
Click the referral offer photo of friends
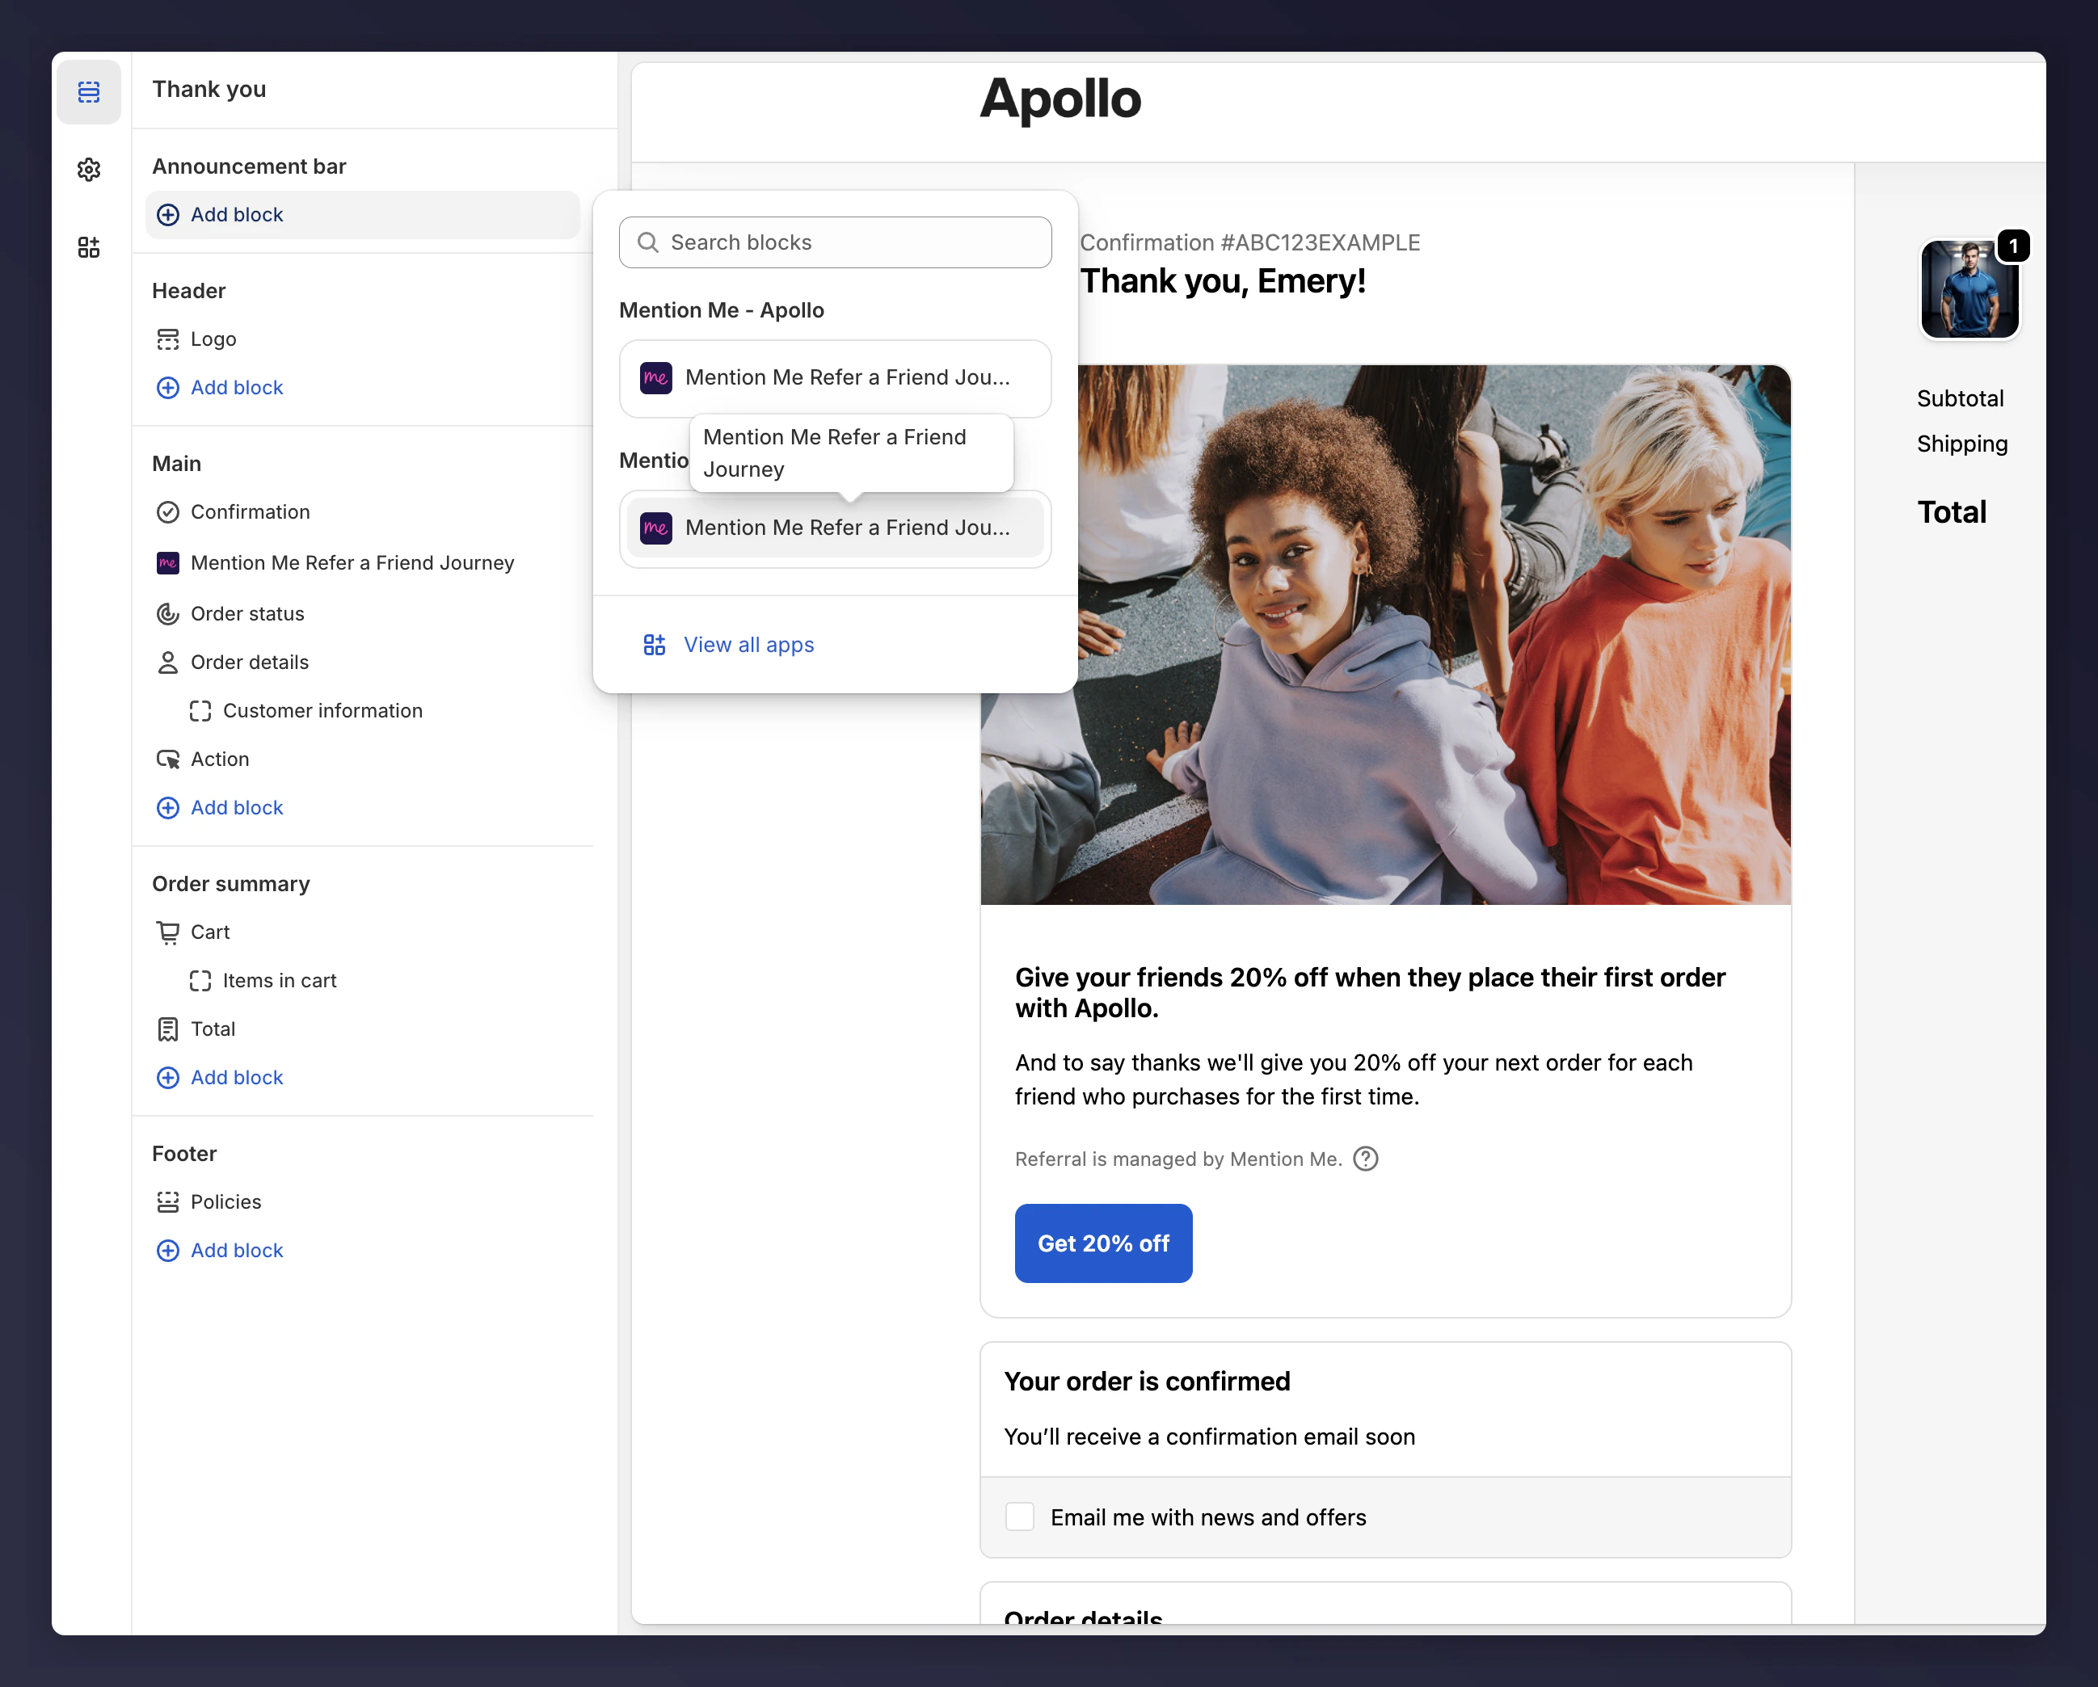click(x=1386, y=635)
